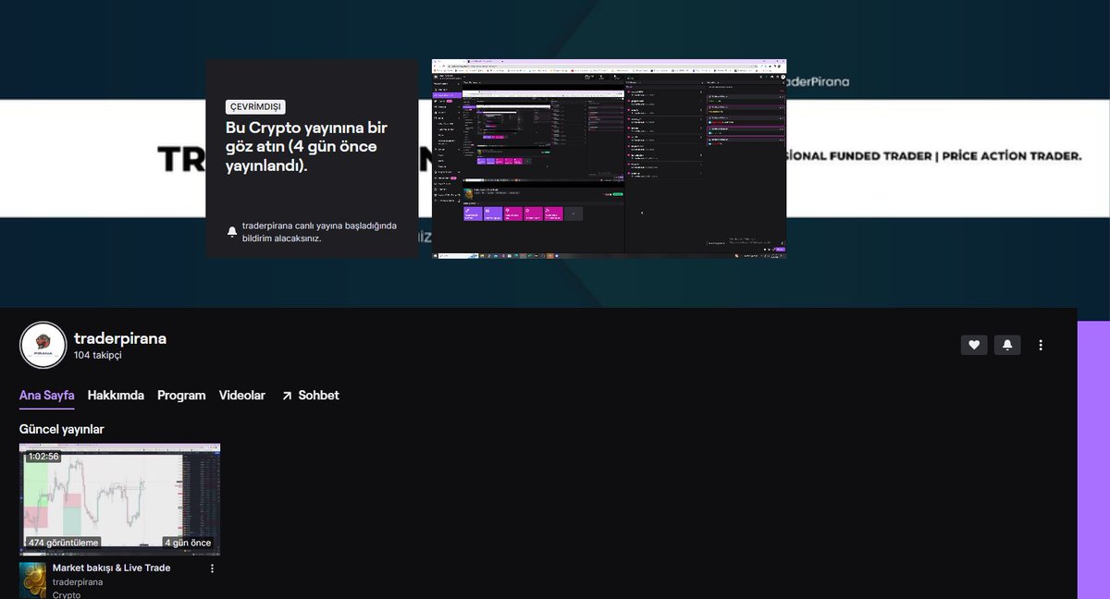Image resolution: width=1110 pixels, height=599 pixels.
Task: Pop out the Sohbet chat link
Action: (x=310, y=396)
